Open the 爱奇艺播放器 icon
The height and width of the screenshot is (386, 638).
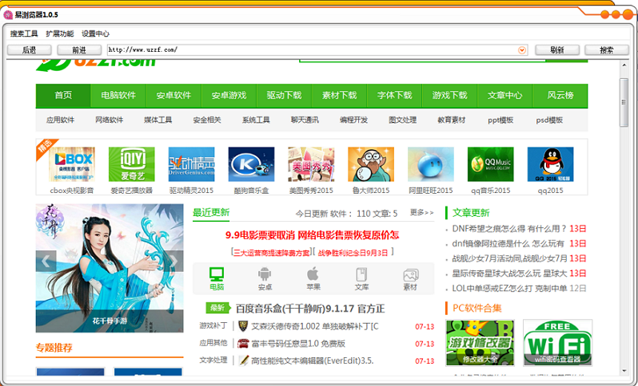(x=131, y=164)
